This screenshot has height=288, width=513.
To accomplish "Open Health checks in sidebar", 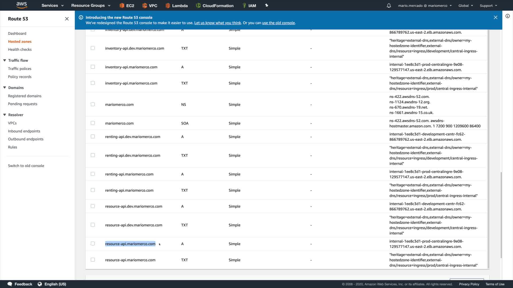I will coord(20,49).
